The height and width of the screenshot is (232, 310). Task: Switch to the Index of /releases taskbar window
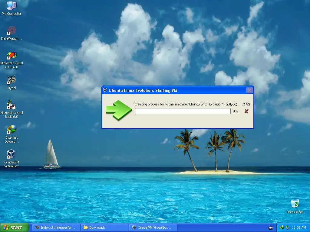56,227
